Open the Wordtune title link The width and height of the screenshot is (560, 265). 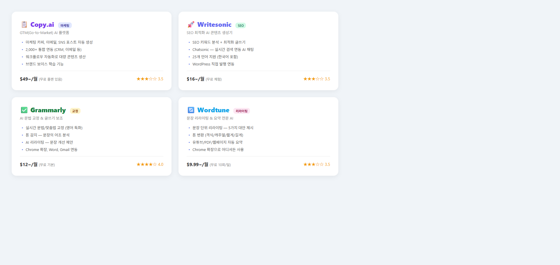click(213, 110)
